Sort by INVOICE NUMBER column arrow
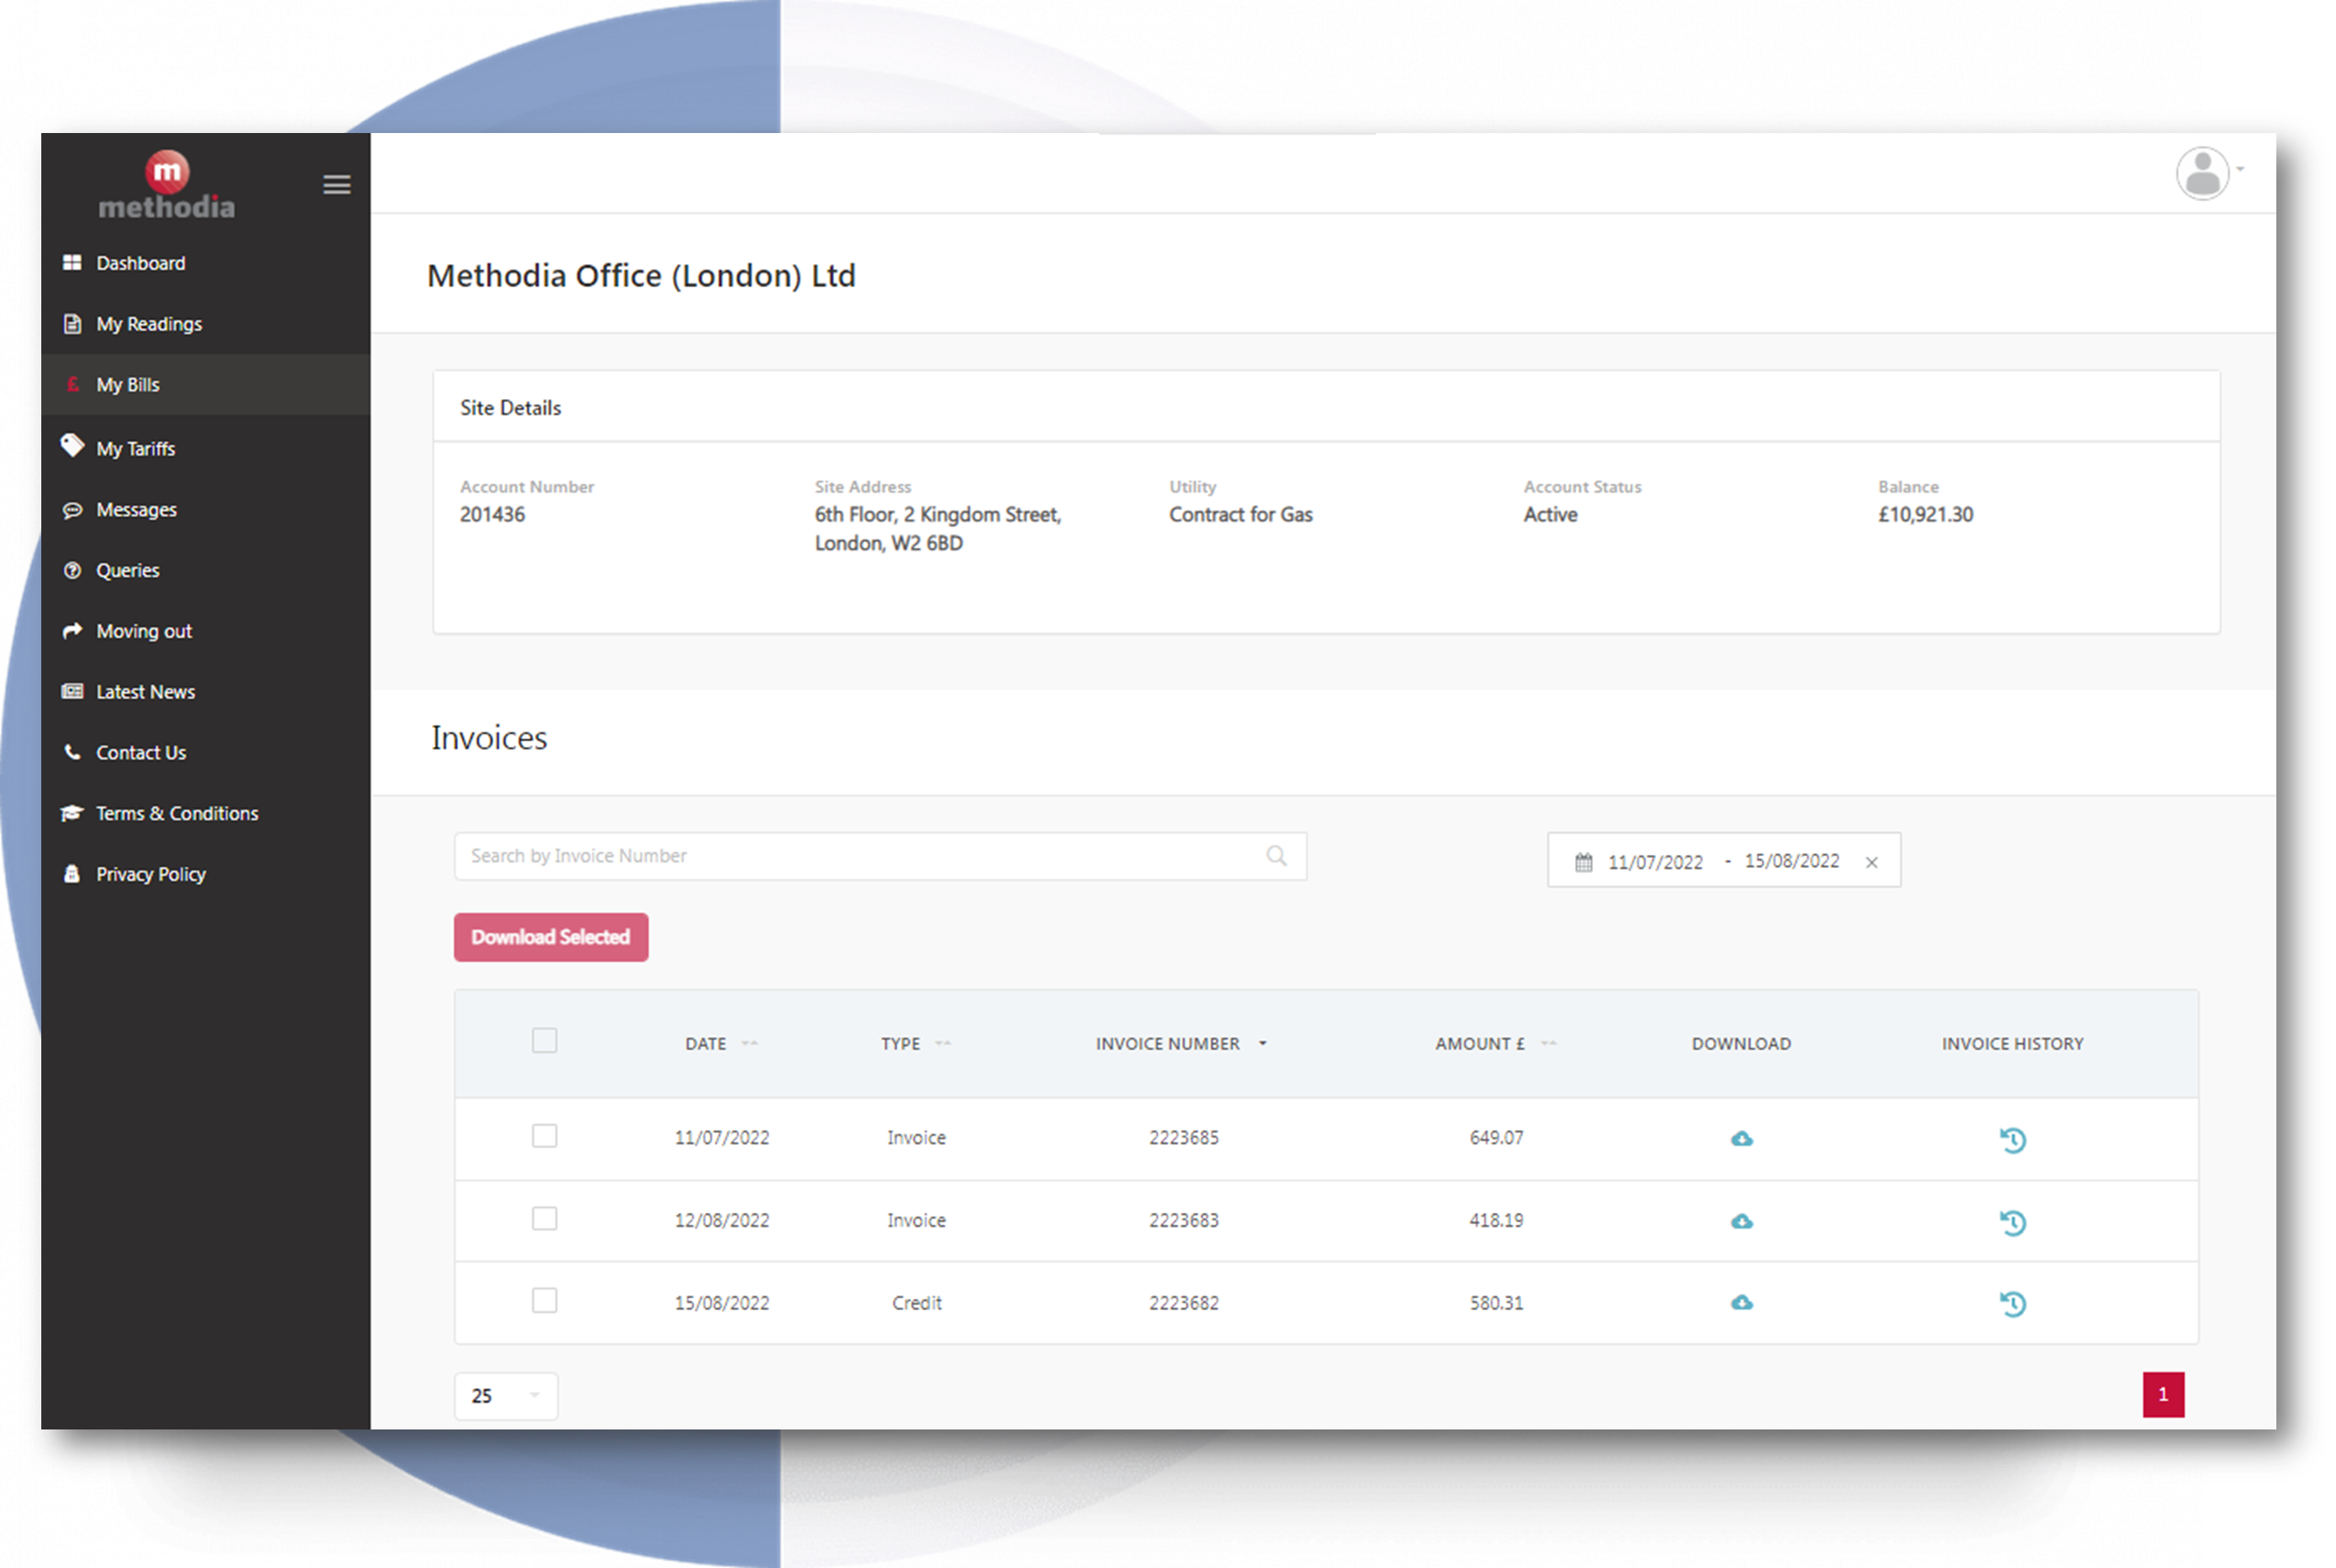 click(1263, 1044)
